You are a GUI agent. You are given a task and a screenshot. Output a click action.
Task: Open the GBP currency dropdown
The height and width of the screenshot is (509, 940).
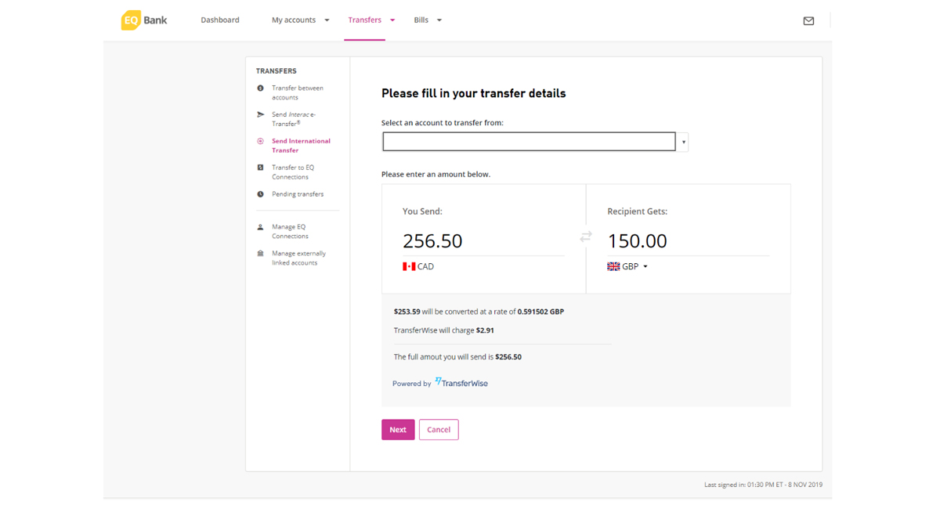pyautogui.click(x=627, y=267)
